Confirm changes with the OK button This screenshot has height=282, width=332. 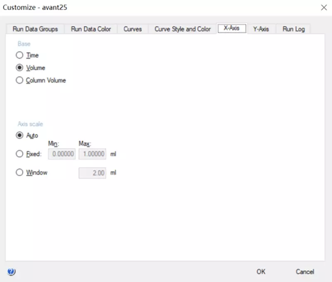(261, 272)
